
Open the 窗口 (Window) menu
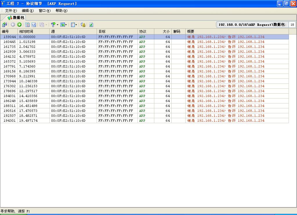pyautogui.click(x=44, y=11)
